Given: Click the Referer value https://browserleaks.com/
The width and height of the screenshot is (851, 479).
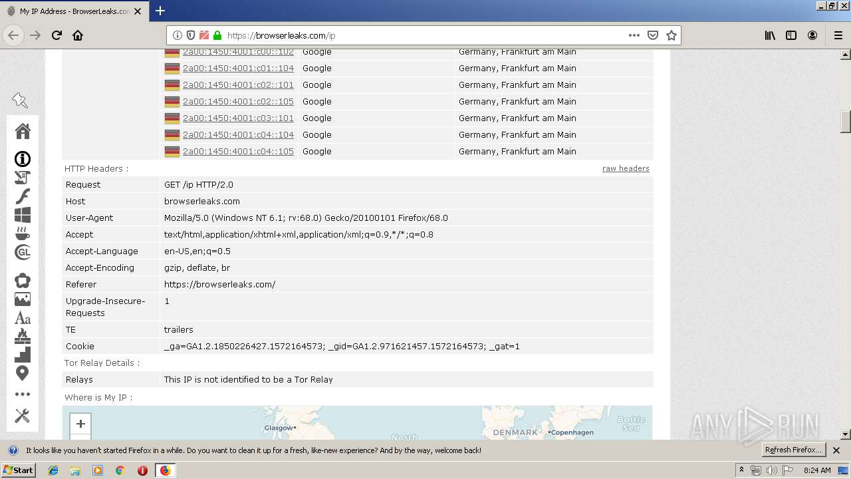Looking at the screenshot, I should (219, 284).
